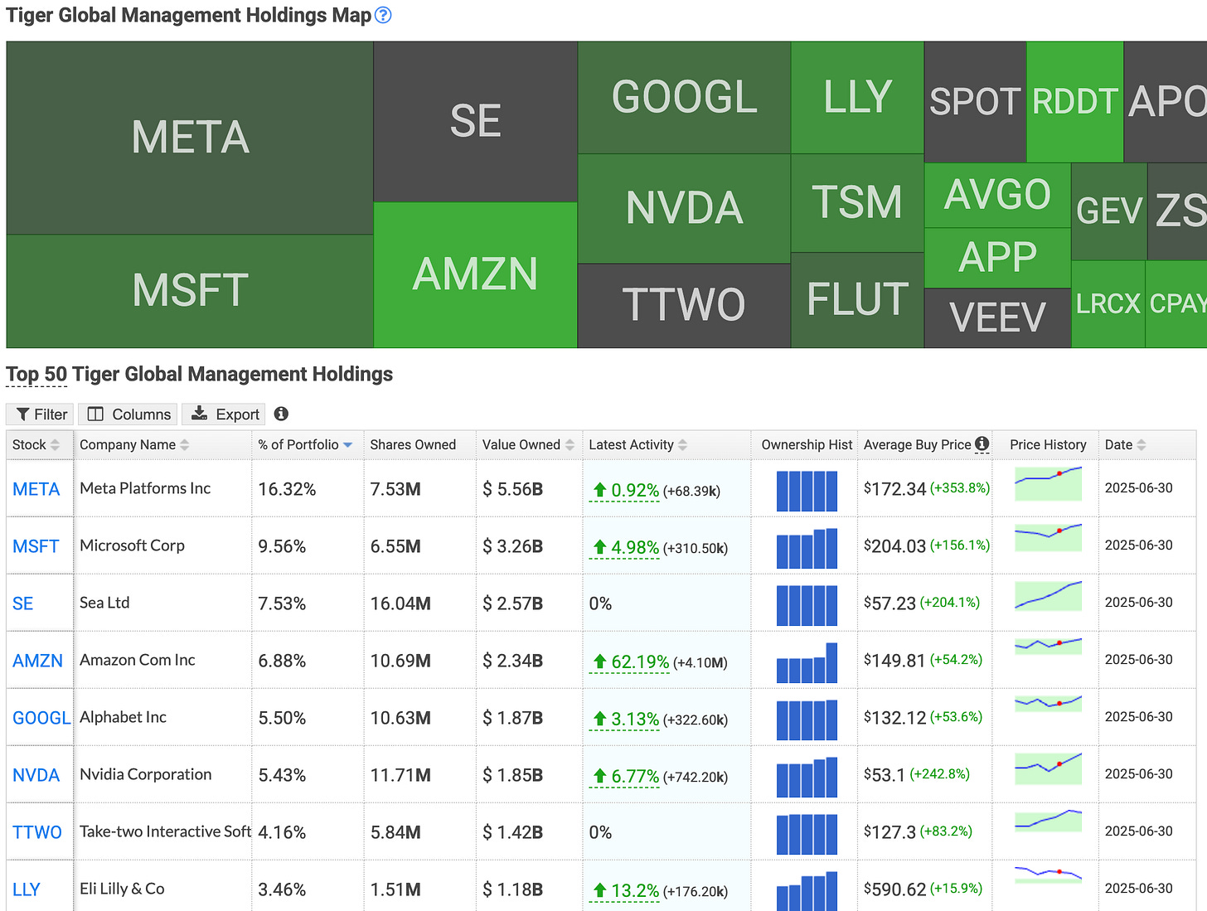Sort by Company Name column arrows
Image resolution: width=1207 pixels, height=911 pixels.
[185, 445]
